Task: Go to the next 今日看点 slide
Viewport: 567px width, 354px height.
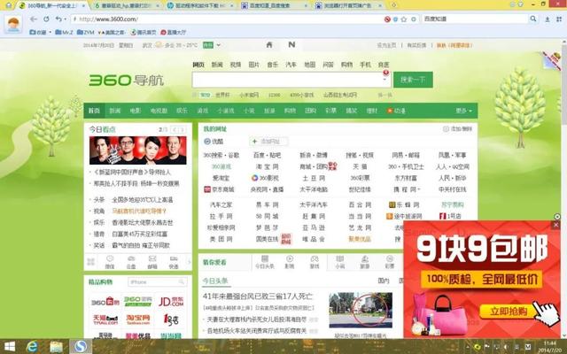Action: [183, 130]
